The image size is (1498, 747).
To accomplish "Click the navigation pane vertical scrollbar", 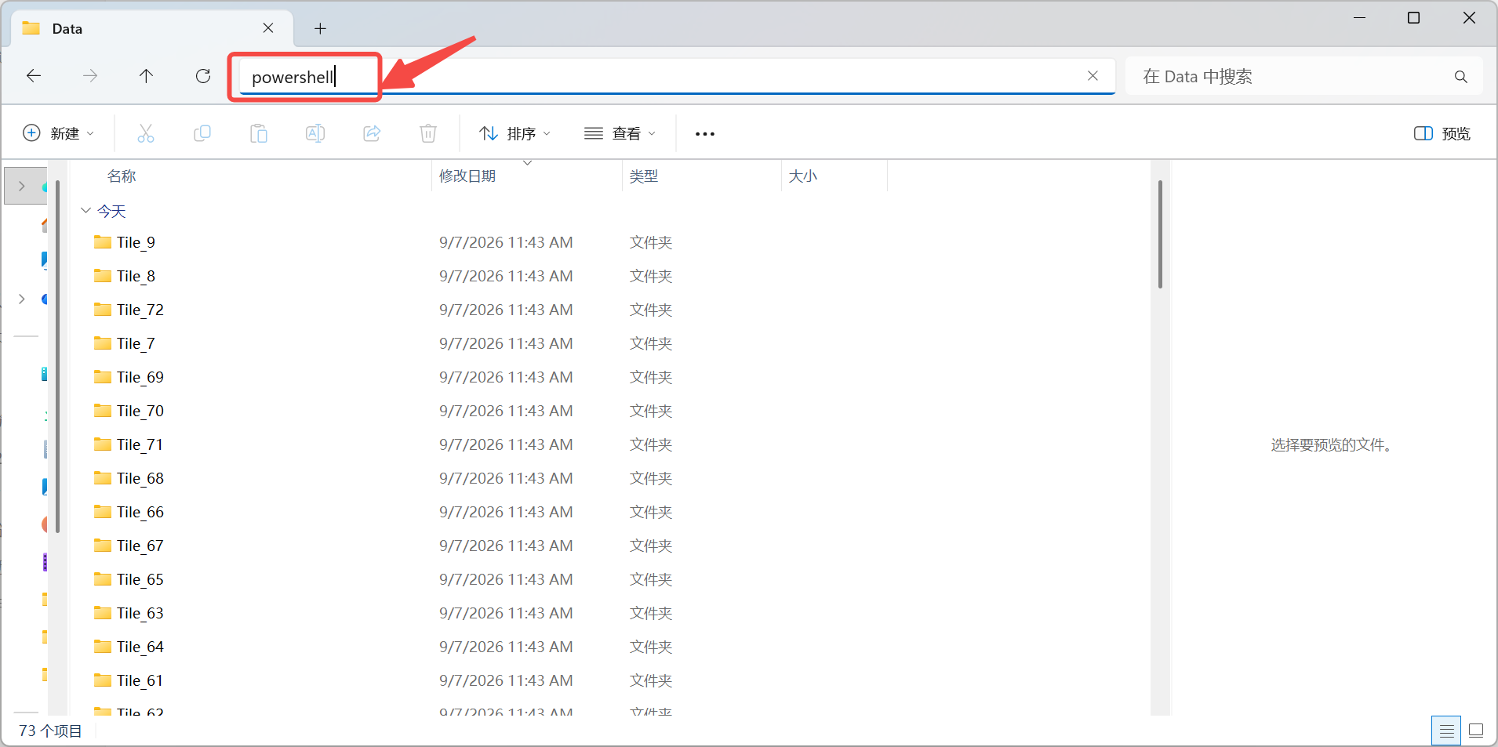I will pyautogui.click(x=58, y=357).
